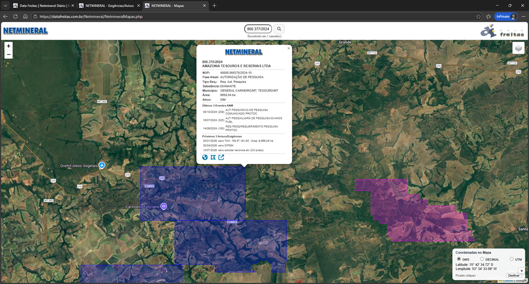Viewport: 529px width, 284px height.
Task: Click the process number search field
Action: click(258, 29)
